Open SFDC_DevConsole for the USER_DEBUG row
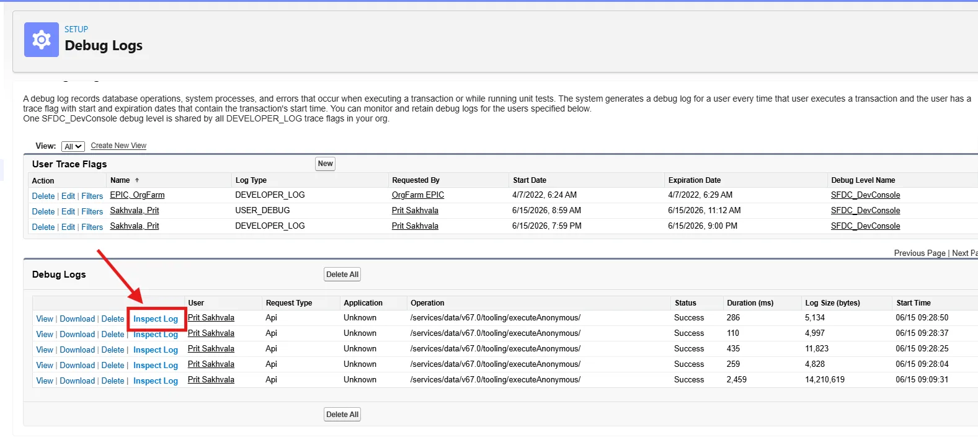The width and height of the screenshot is (978, 440). click(865, 210)
